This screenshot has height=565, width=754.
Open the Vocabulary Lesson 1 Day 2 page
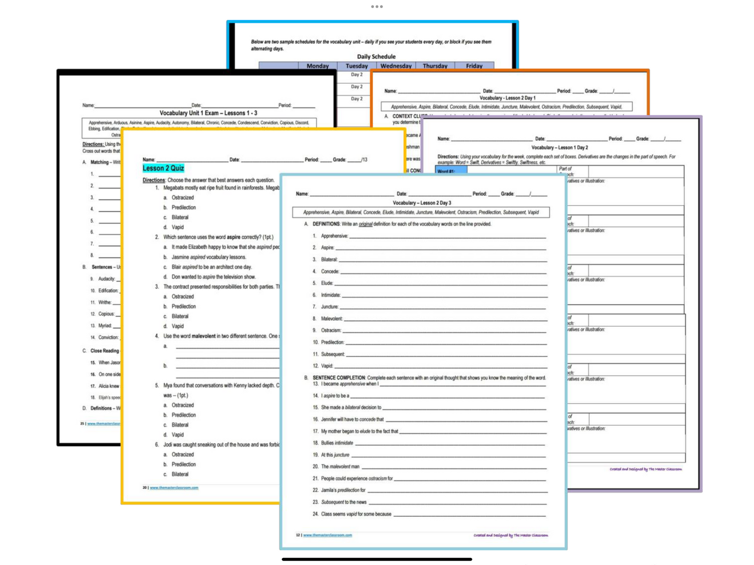[x=559, y=148]
